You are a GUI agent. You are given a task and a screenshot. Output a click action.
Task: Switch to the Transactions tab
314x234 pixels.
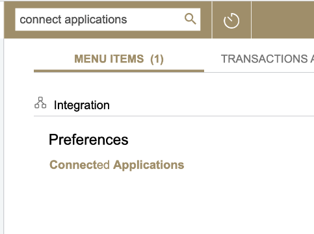pyautogui.click(x=267, y=59)
